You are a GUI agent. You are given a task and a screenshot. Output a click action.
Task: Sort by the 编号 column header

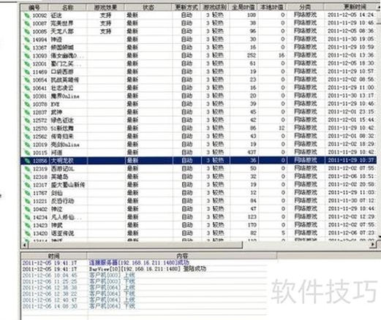[x=34, y=8]
